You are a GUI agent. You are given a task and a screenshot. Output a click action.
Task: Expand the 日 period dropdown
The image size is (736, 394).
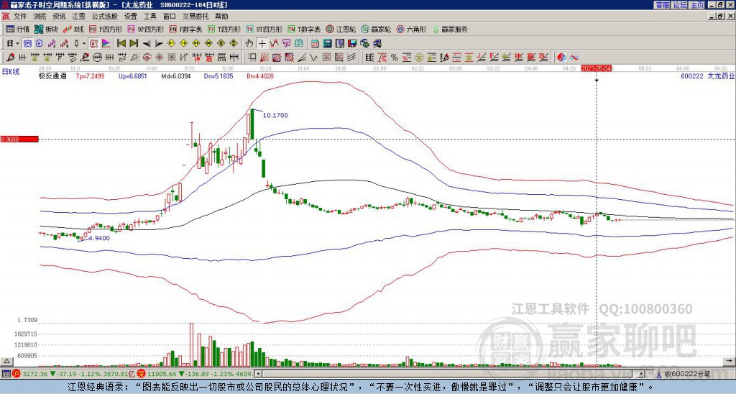pyautogui.click(x=17, y=44)
